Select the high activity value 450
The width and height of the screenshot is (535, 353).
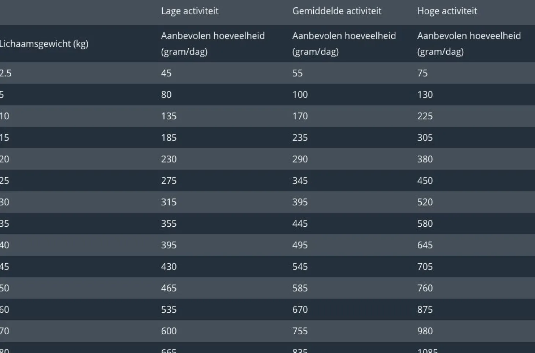point(425,181)
